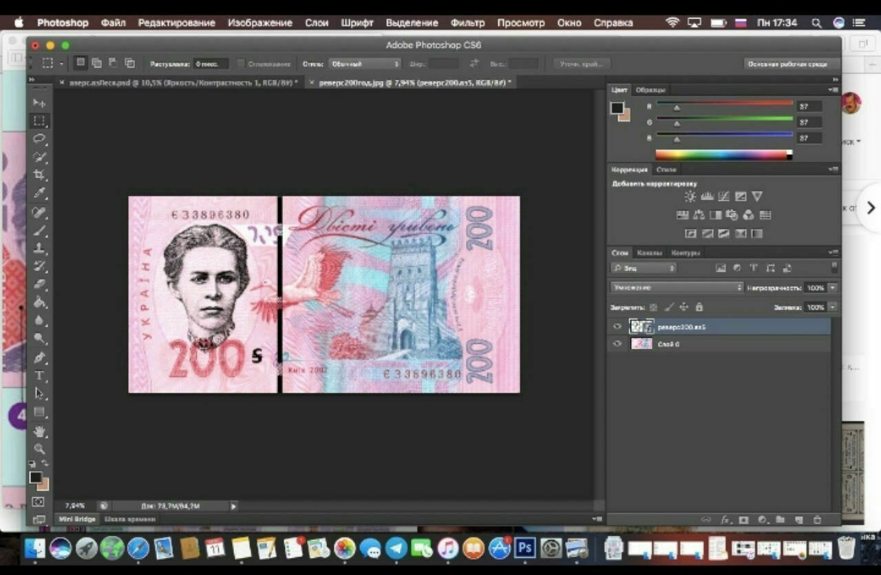
Task: Select the Rectangle shape tool
Action: coord(39,413)
